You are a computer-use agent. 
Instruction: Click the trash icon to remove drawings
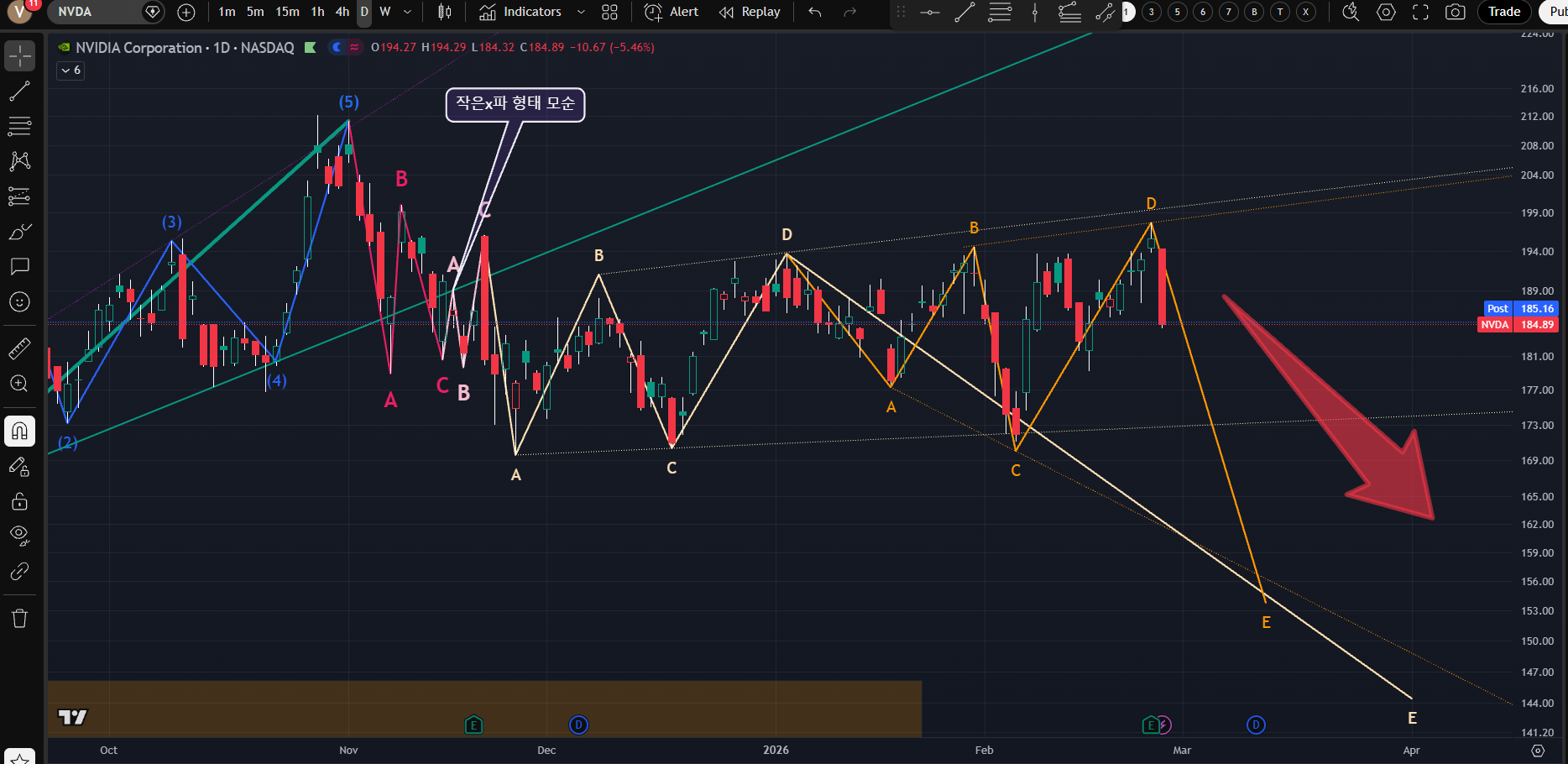coord(19,619)
